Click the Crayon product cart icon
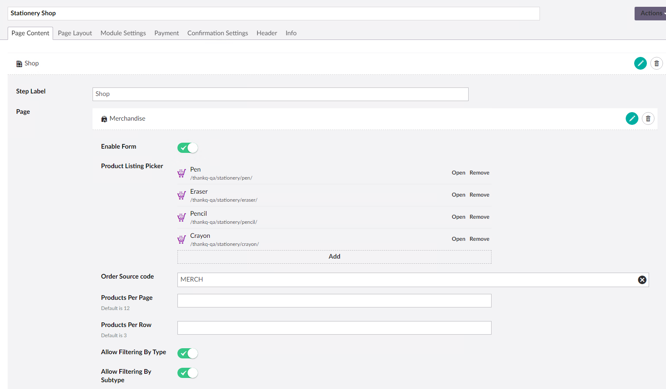666x389 pixels. pos(182,240)
